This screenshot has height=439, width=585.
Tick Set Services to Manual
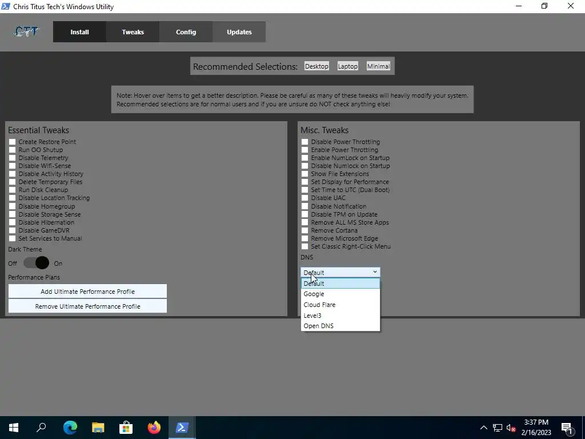pyautogui.click(x=13, y=238)
